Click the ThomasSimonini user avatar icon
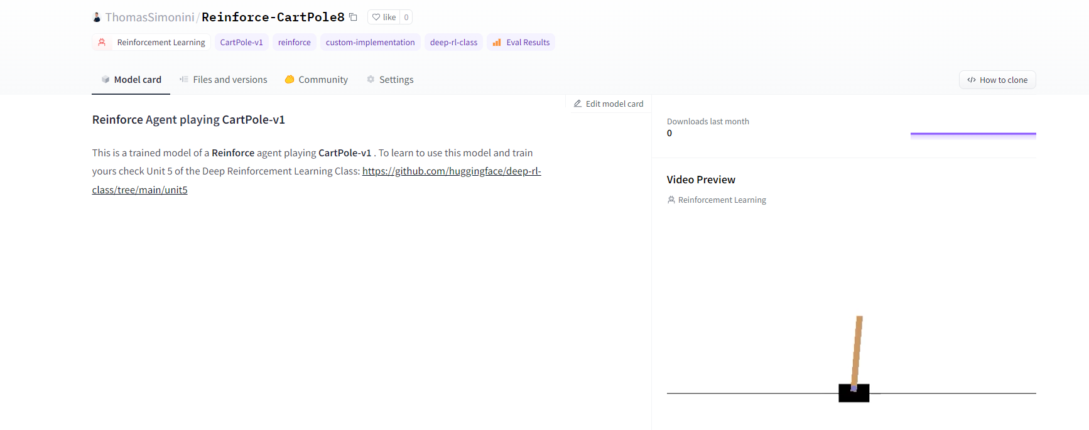 click(97, 18)
